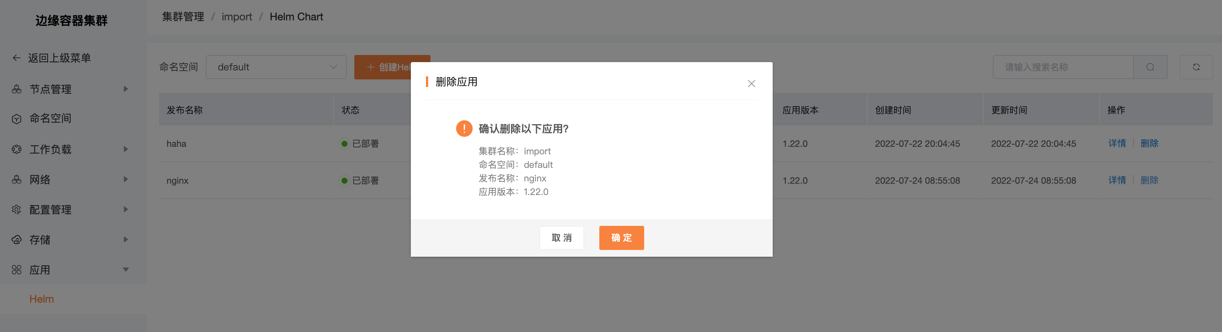Select the Helm menu item
This screenshot has height=332, width=1222.
point(42,299)
